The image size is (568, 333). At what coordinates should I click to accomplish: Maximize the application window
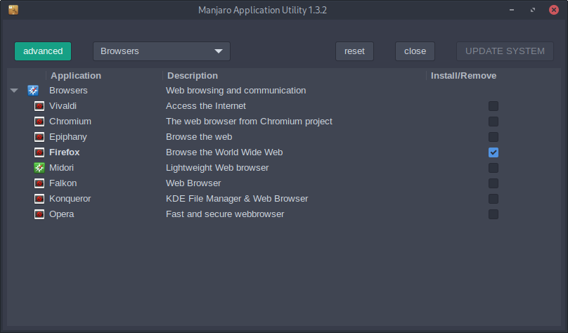click(x=533, y=10)
